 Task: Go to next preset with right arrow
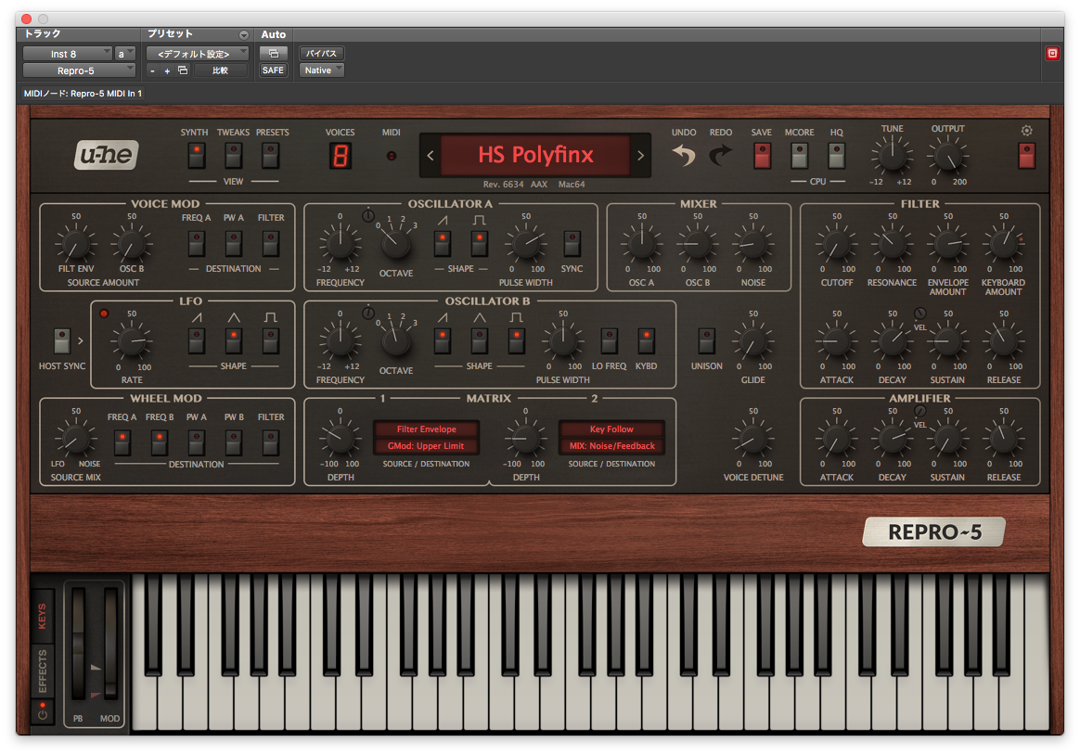(640, 156)
